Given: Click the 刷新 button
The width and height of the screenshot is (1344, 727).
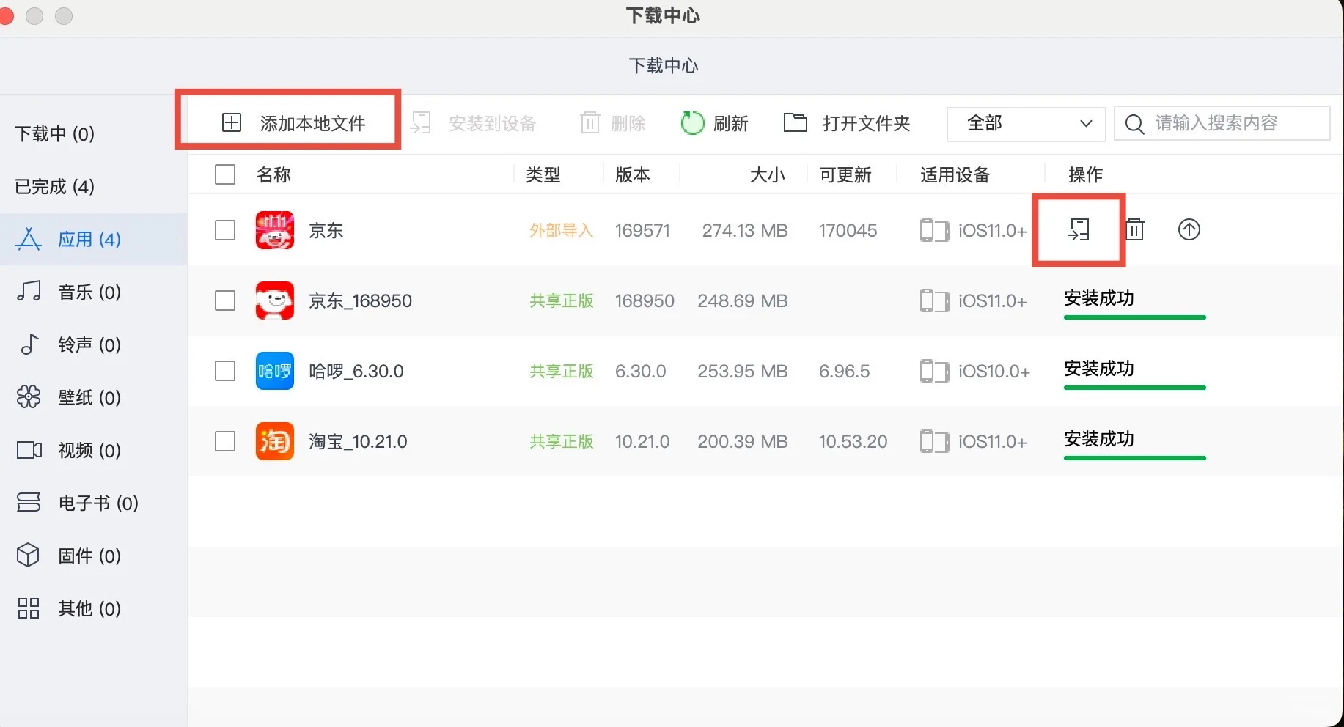Looking at the screenshot, I should point(715,123).
